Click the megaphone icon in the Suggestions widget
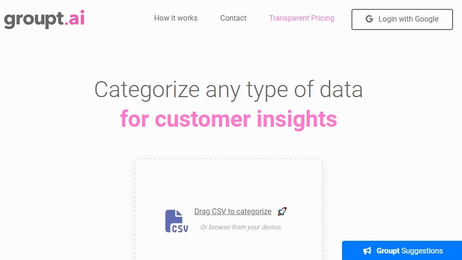 click(x=367, y=251)
